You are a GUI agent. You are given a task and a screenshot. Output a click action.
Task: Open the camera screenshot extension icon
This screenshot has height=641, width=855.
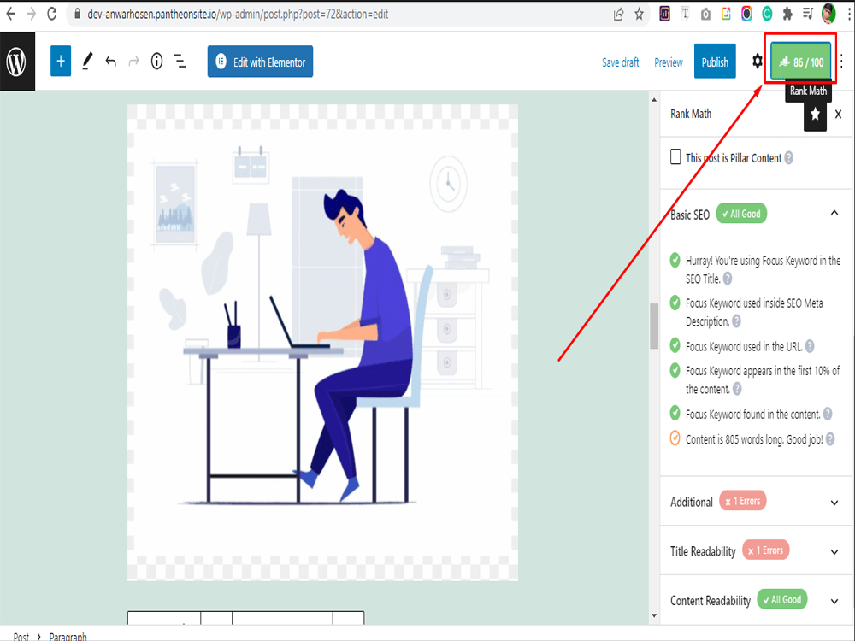705,15
